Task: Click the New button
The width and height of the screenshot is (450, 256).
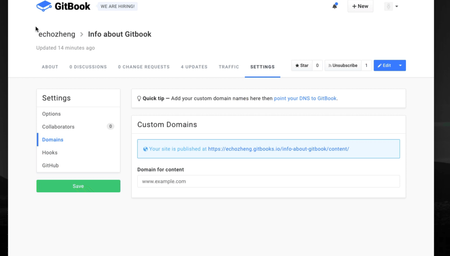Action: 360,6
